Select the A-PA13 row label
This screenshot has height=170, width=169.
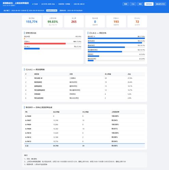click(28, 141)
